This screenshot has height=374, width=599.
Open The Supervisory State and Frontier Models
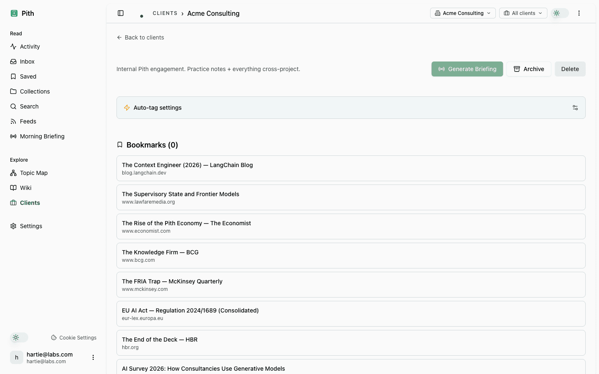pos(351,197)
